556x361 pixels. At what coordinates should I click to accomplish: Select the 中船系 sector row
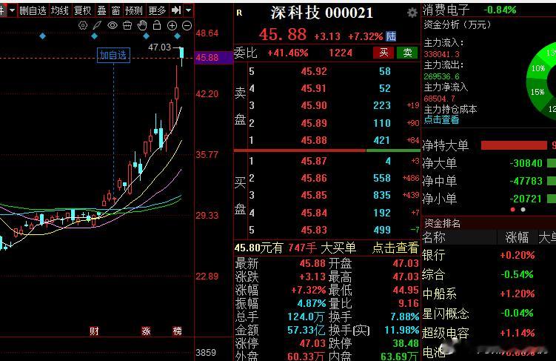[489, 294]
